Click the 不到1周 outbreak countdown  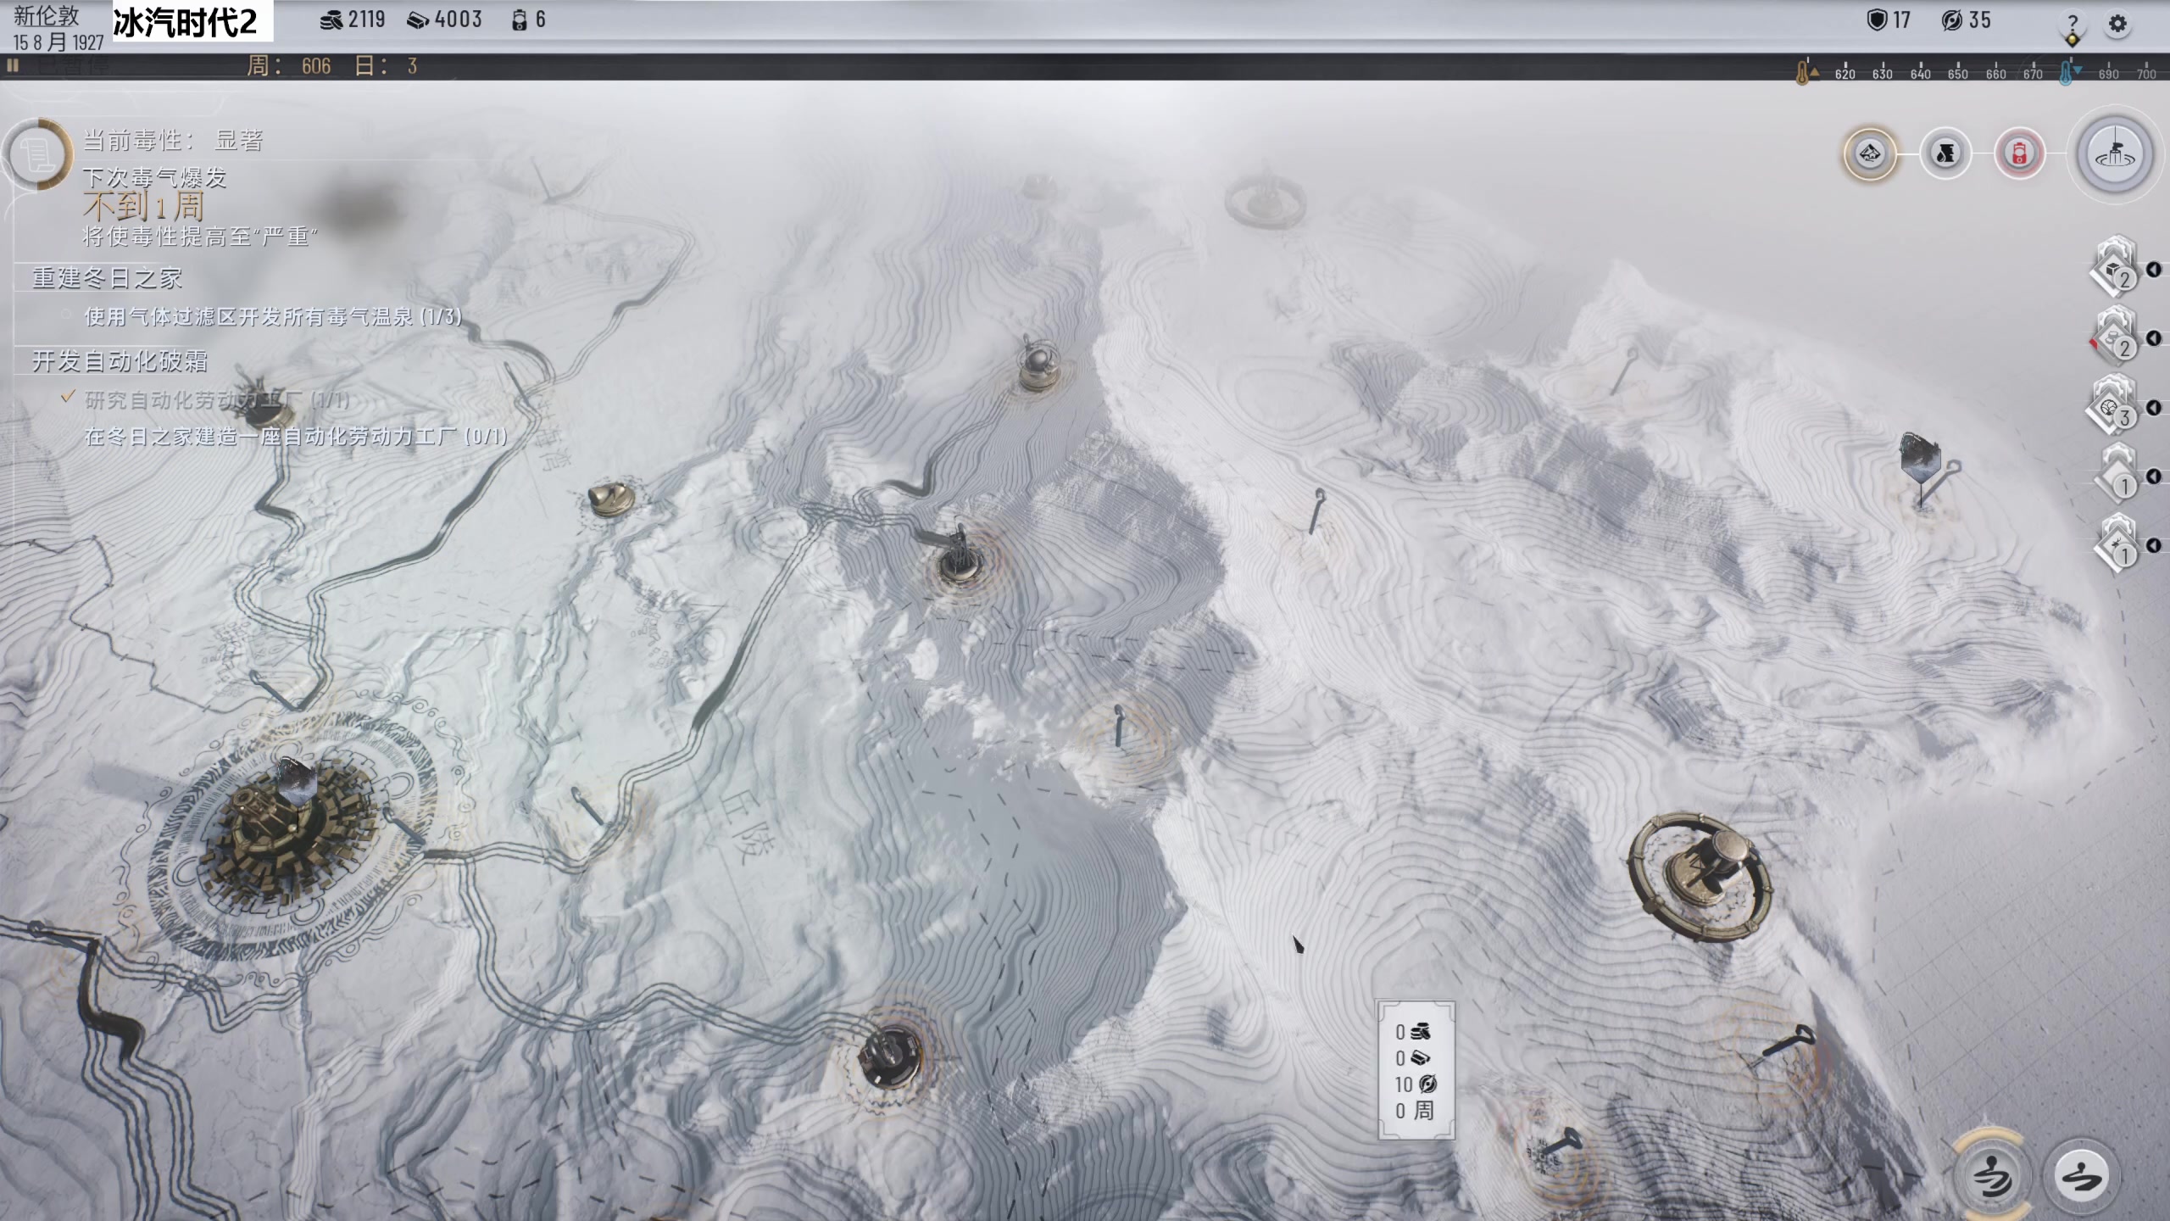(x=143, y=206)
